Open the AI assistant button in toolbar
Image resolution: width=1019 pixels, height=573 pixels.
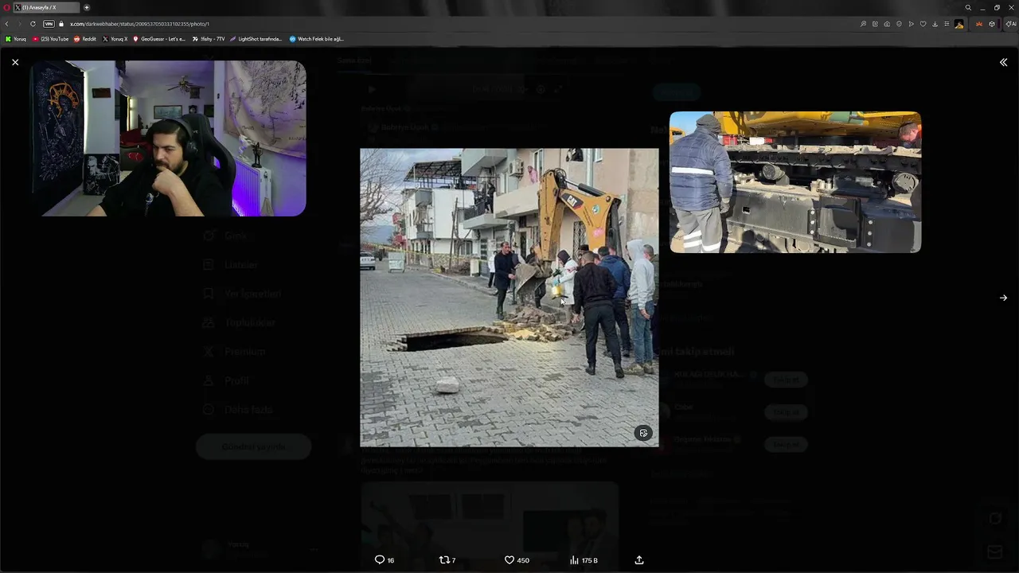click(1011, 24)
